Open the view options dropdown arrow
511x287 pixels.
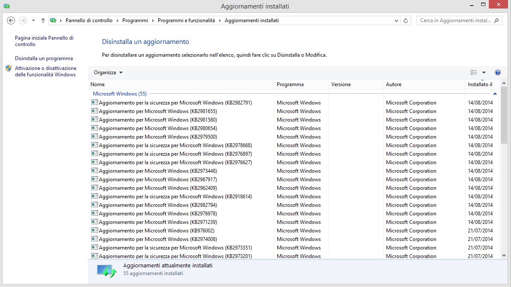tap(484, 72)
